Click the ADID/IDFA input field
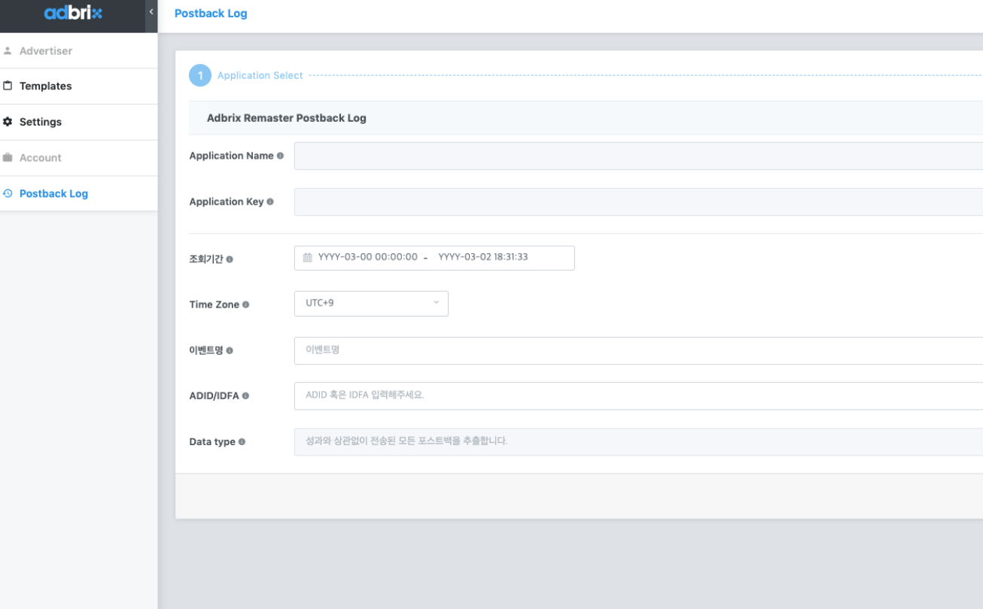 tap(638, 395)
